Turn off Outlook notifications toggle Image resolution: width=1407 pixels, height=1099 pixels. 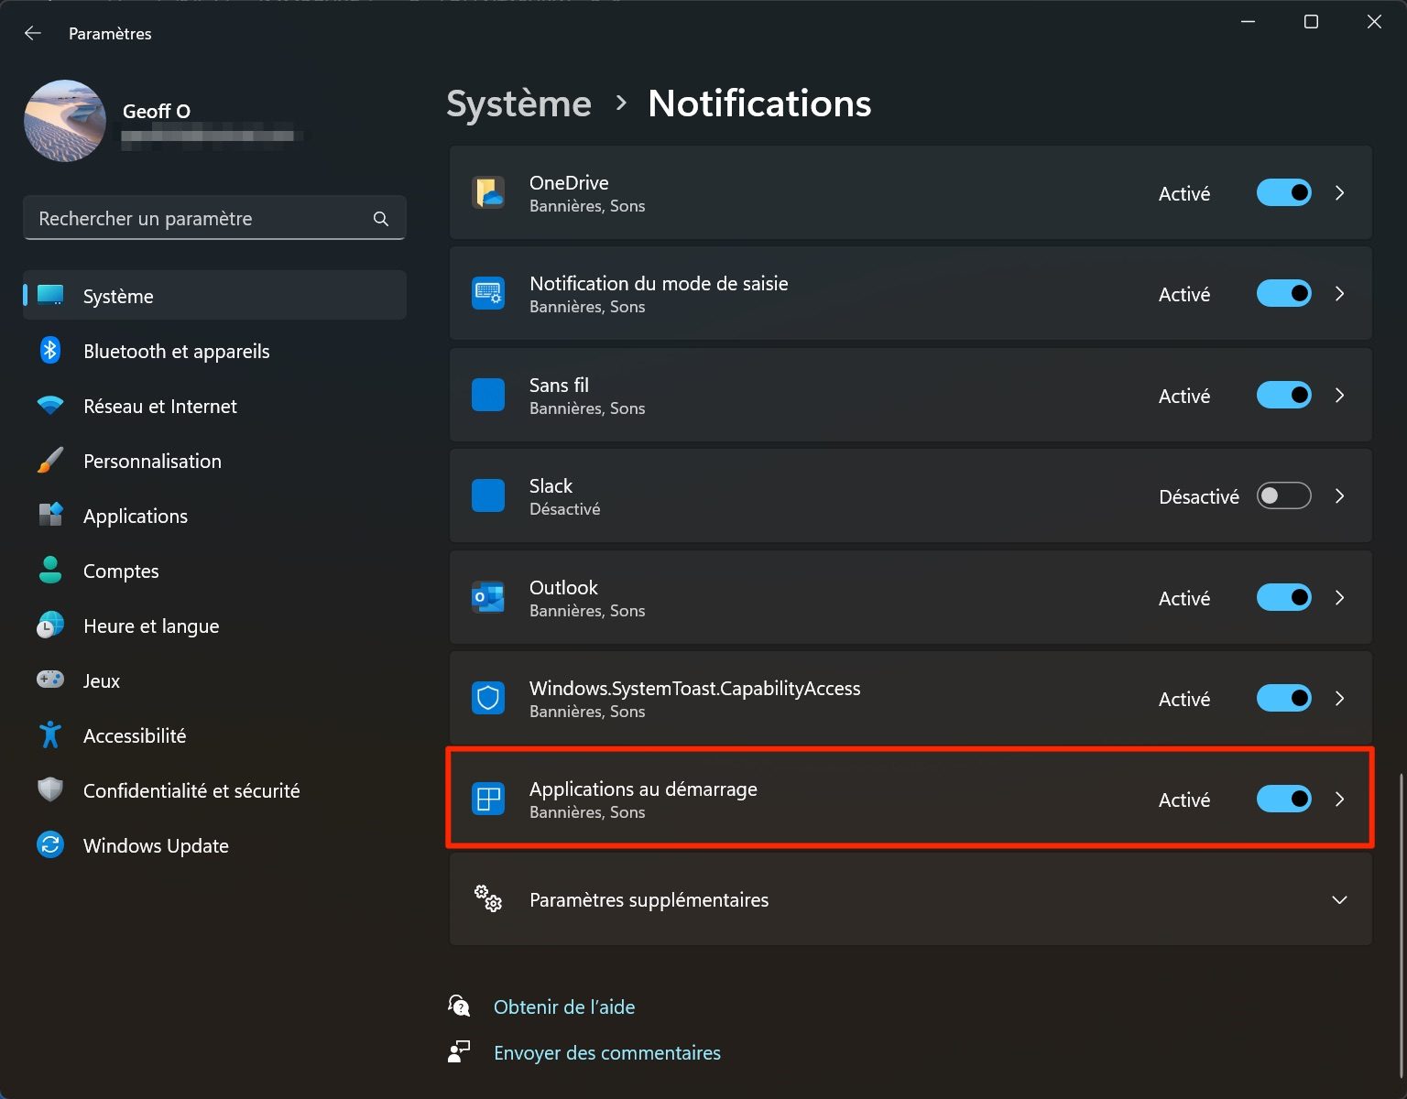click(x=1283, y=598)
